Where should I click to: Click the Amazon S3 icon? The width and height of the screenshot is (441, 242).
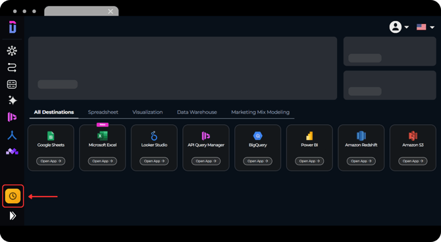(413, 136)
